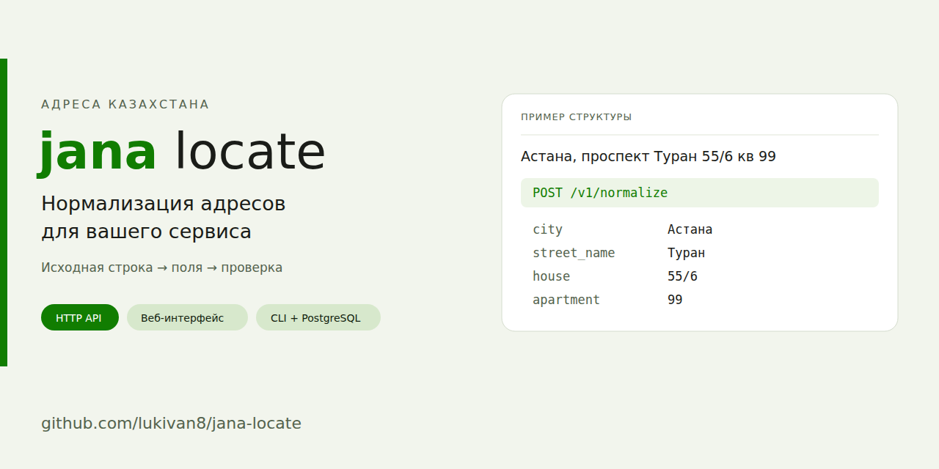Click the 55/6 house value

tap(683, 276)
